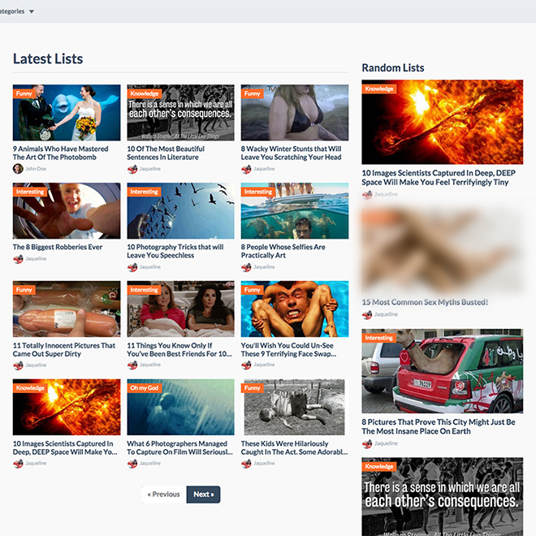Viewport: 536px width, 536px height.
Task: Click the birds photography tricks thumbnail
Action: pyautogui.click(x=180, y=211)
